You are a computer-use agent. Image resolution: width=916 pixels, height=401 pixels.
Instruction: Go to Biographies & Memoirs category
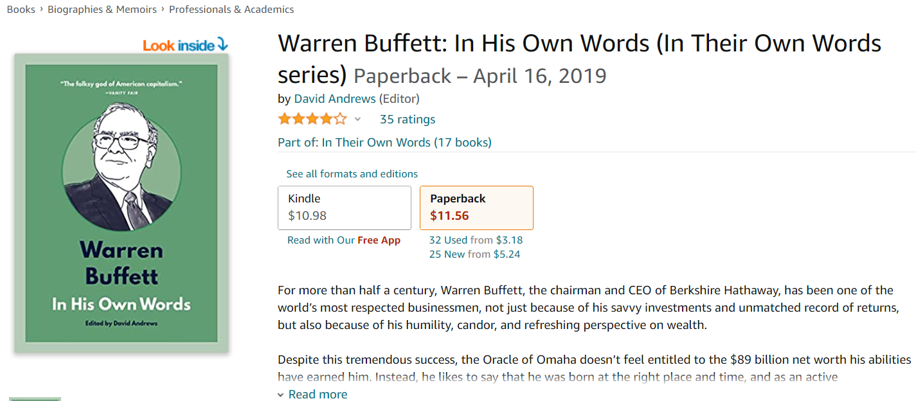click(x=102, y=10)
